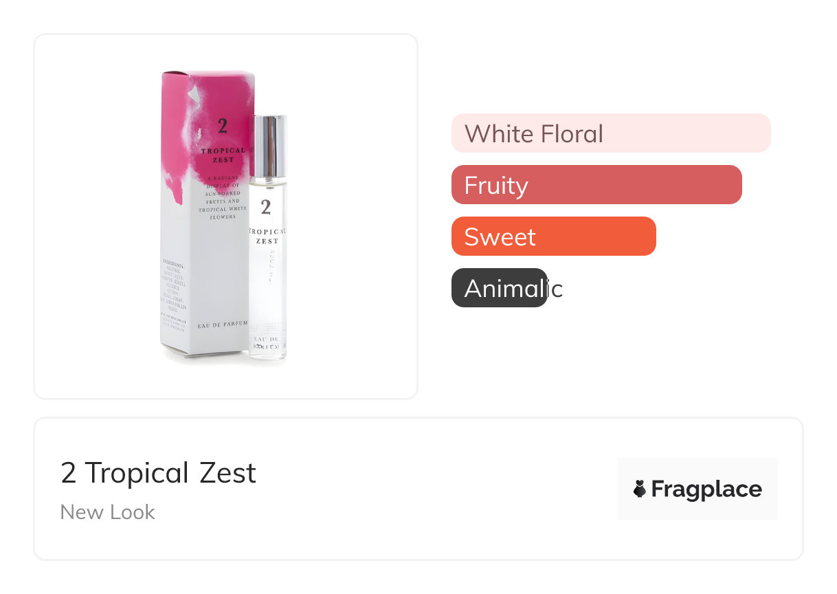Click the Tropical Zest label on the bottle
Image resolution: width=837 pixels, height=594 pixels.
click(267, 236)
